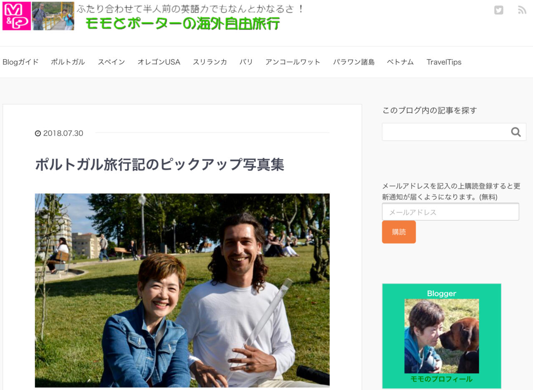
Task: Open the Blogガイド menu item
Action: click(x=20, y=62)
